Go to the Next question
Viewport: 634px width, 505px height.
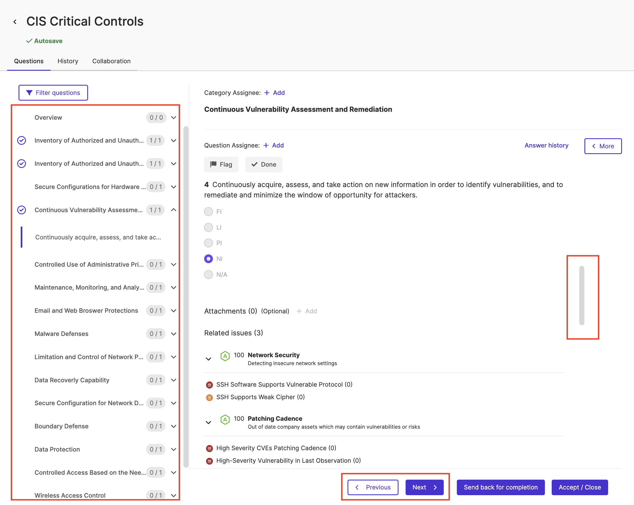click(424, 487)
